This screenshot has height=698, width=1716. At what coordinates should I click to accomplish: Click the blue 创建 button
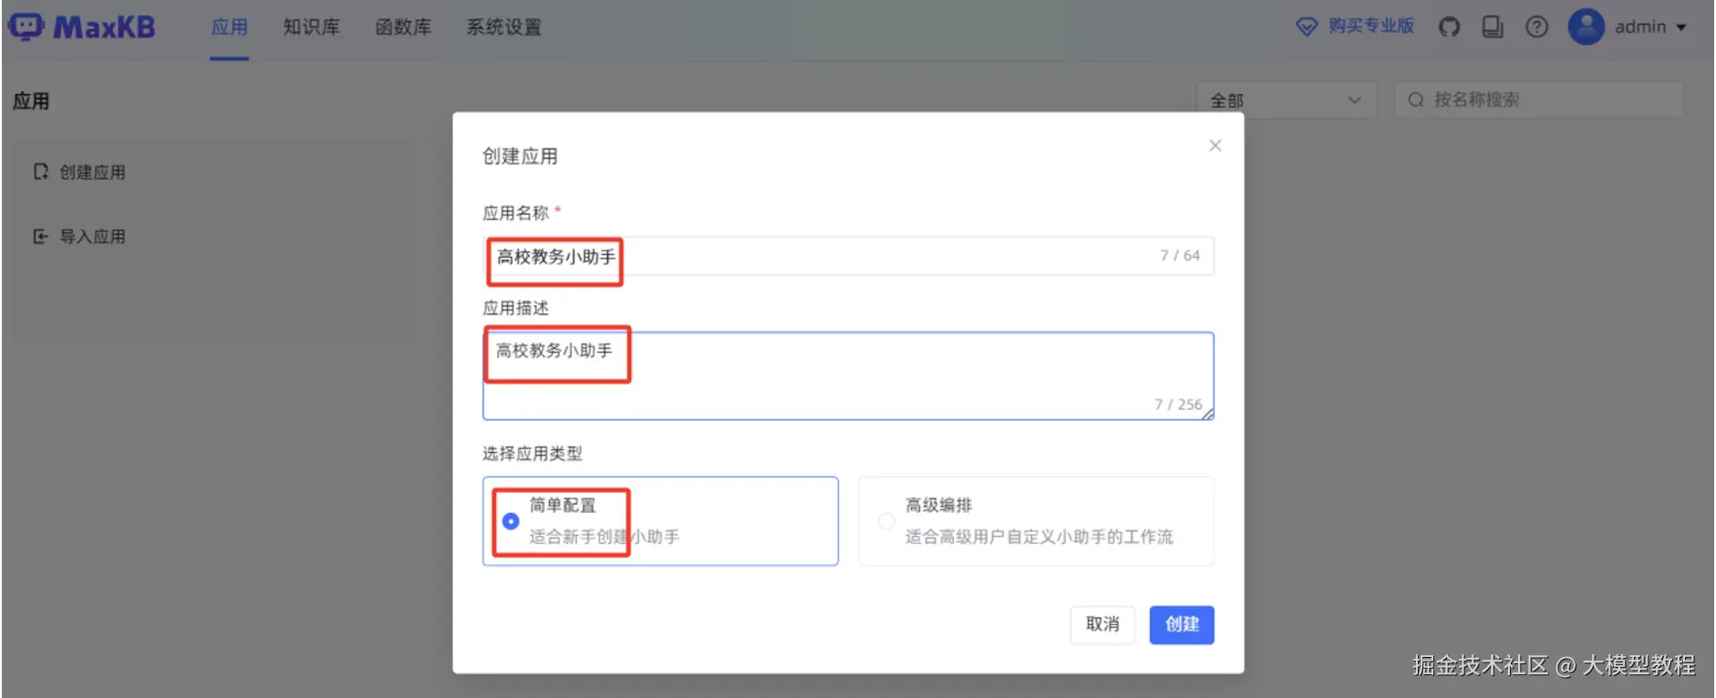point(1181,625)
